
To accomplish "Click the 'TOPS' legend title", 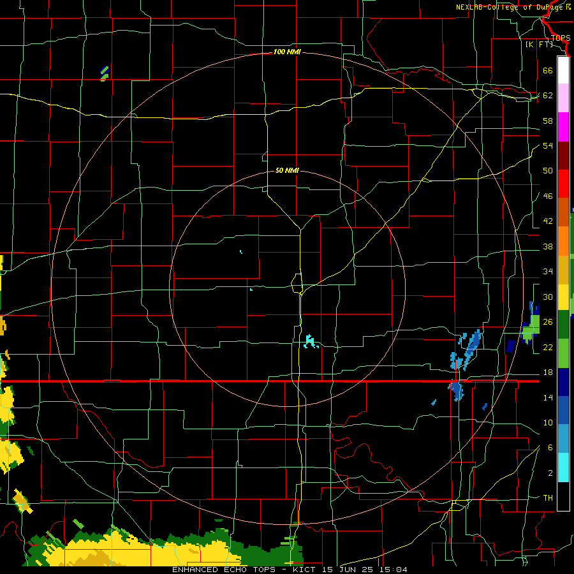I will [x=561, y=38].
